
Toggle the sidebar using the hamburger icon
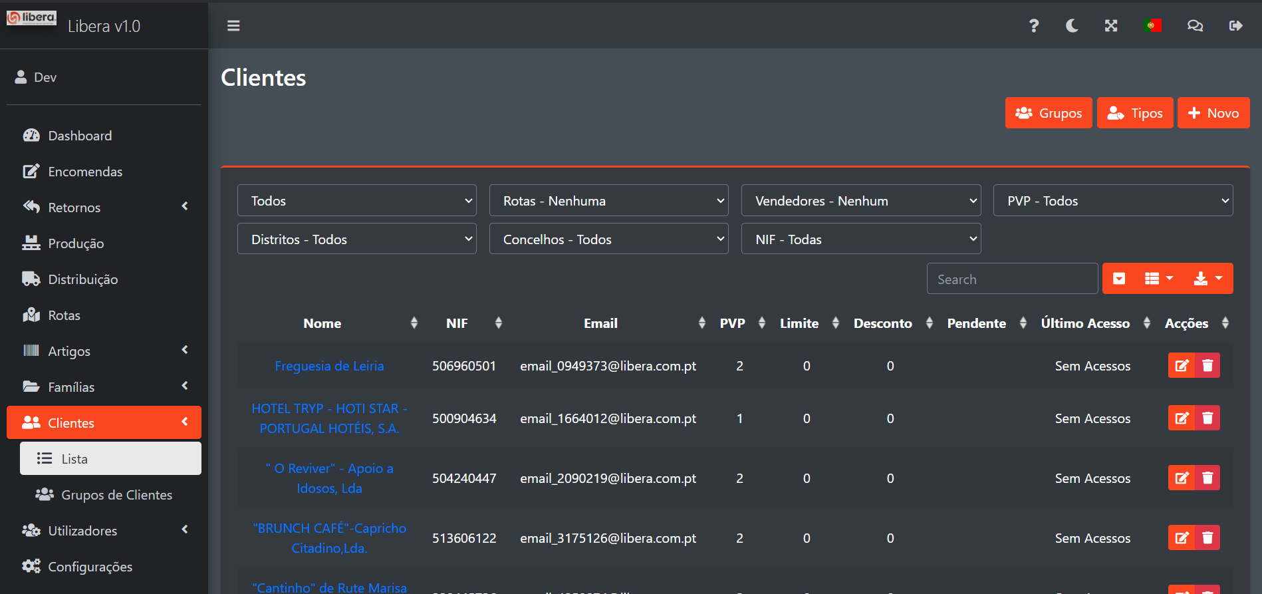click(233, 26)
